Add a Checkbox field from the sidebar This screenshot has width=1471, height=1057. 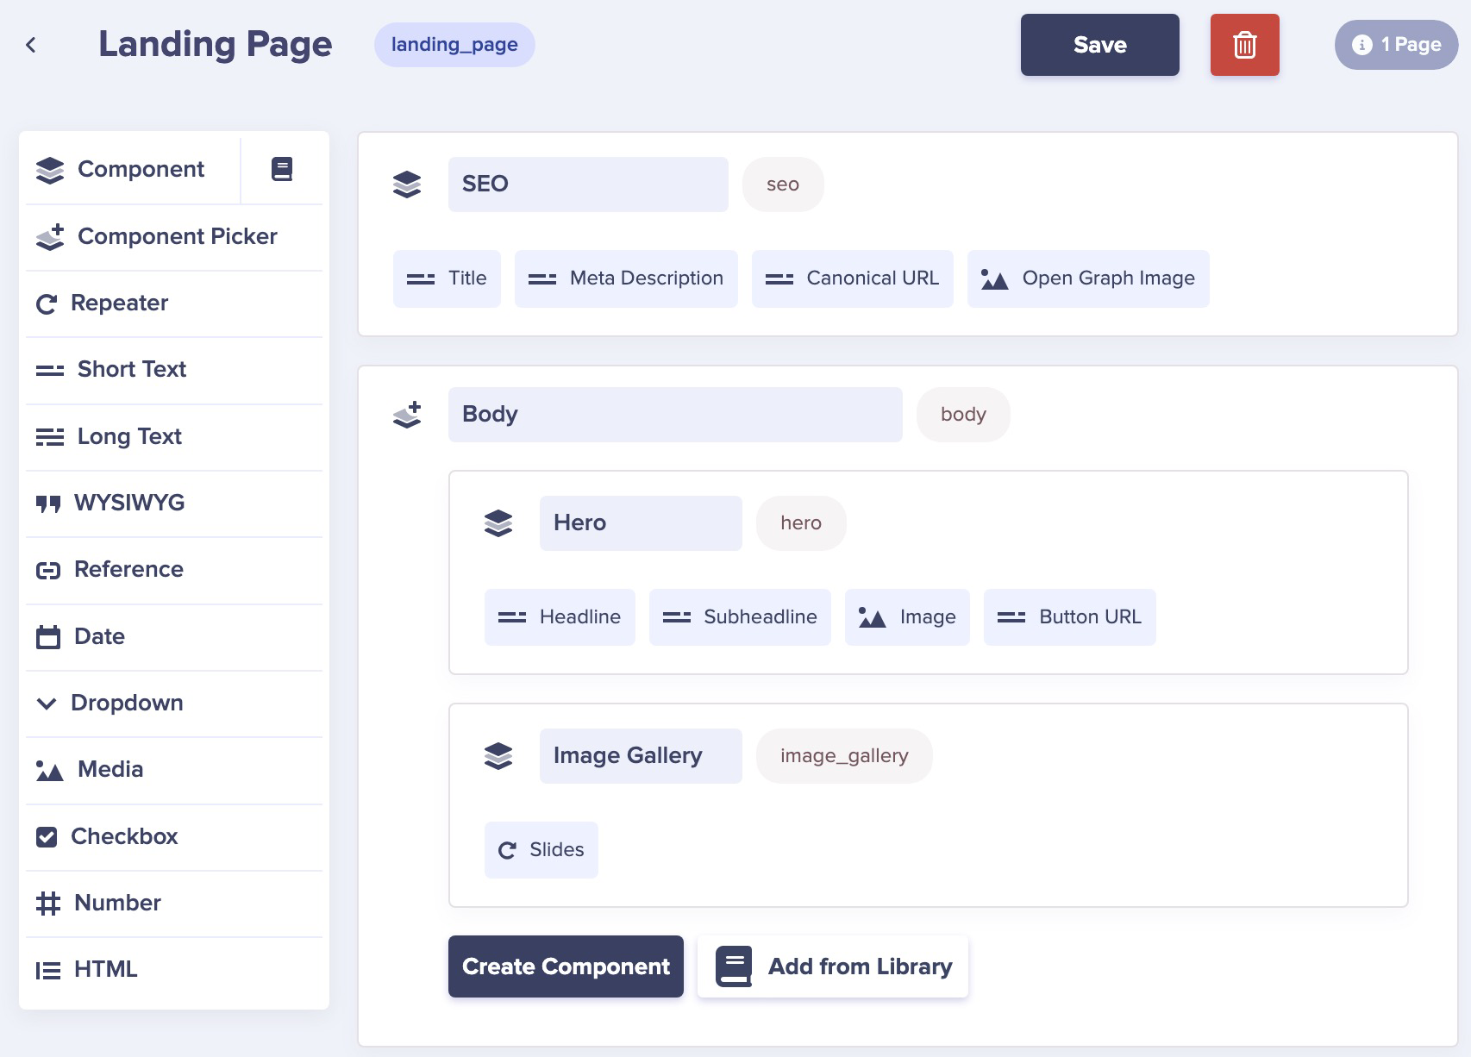click(x=123, y=836)
